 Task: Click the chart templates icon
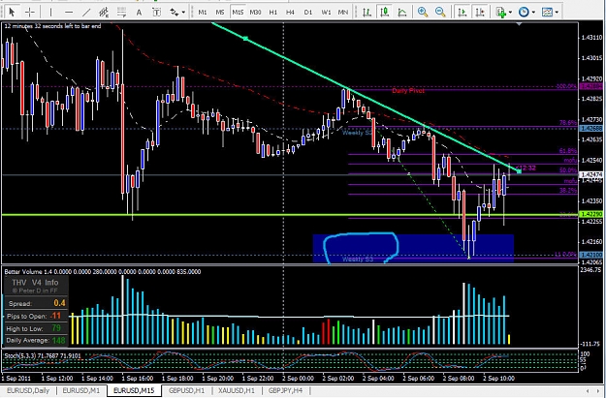(x=547, y=12)
